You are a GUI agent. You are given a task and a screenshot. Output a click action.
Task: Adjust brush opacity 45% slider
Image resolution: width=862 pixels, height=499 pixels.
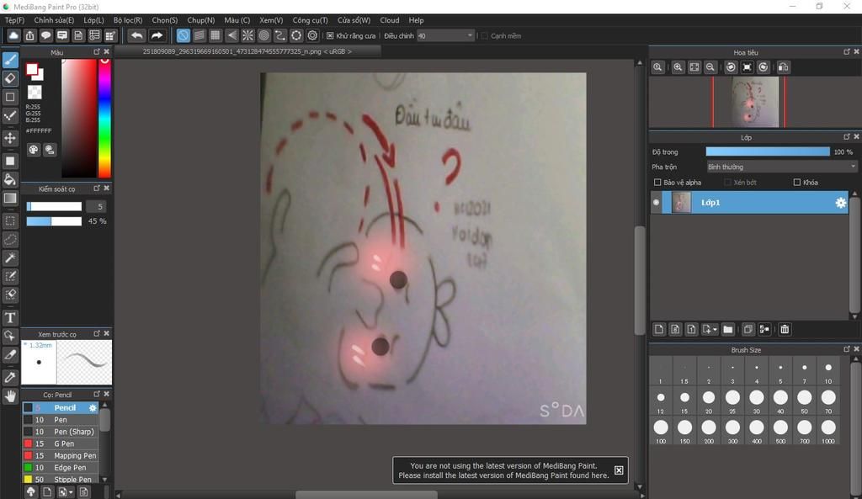[x=54, y=221]
